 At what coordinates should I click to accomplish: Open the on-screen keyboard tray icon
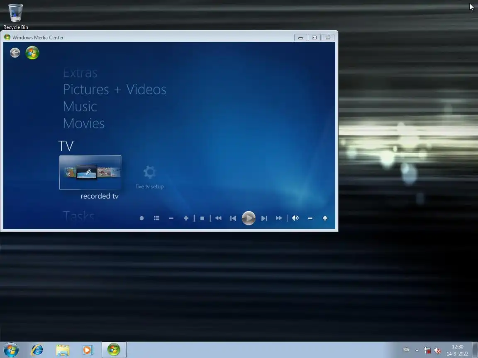[x=406, y=350]
